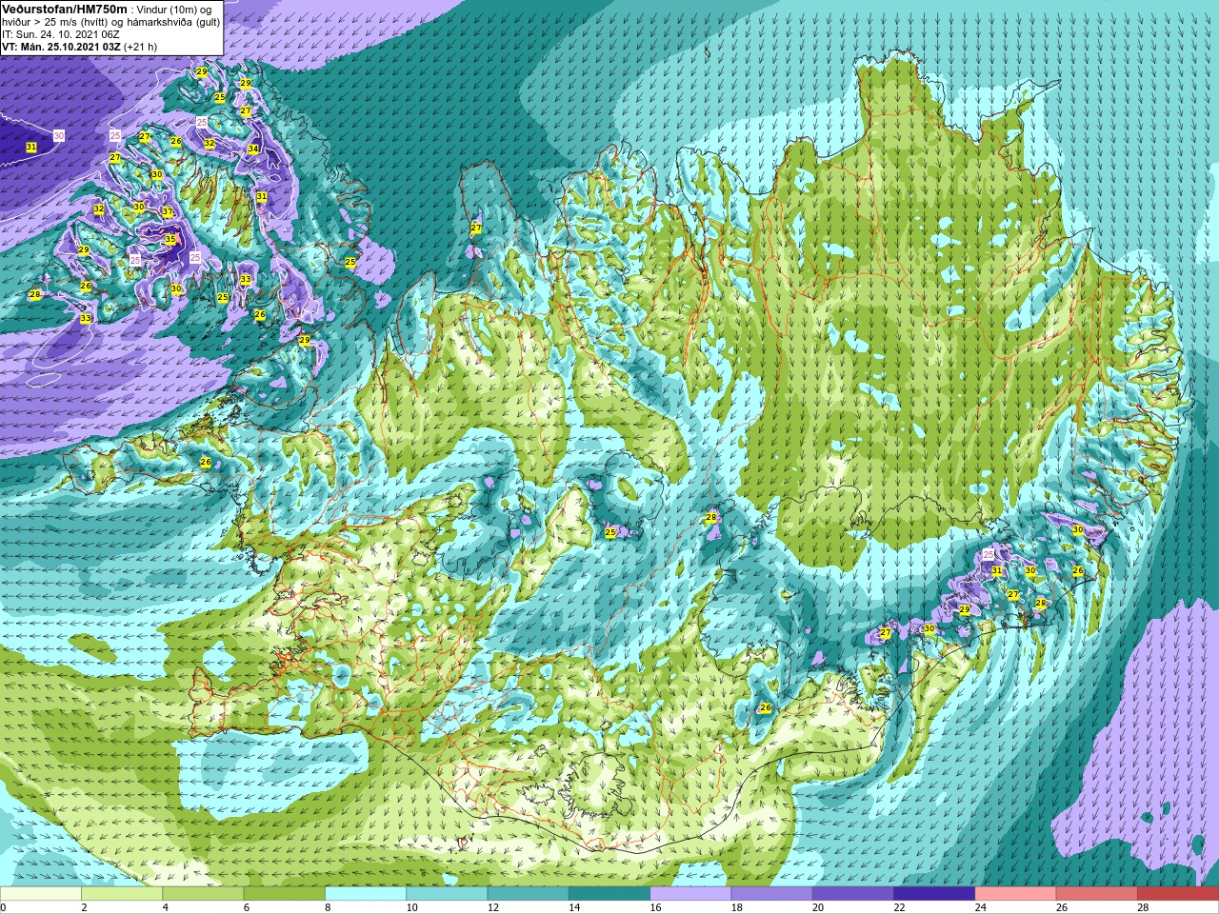1219x914 pixels.
Task: Click the 14–16 m/s dark teal legend swatch
Action: point(609,895)
